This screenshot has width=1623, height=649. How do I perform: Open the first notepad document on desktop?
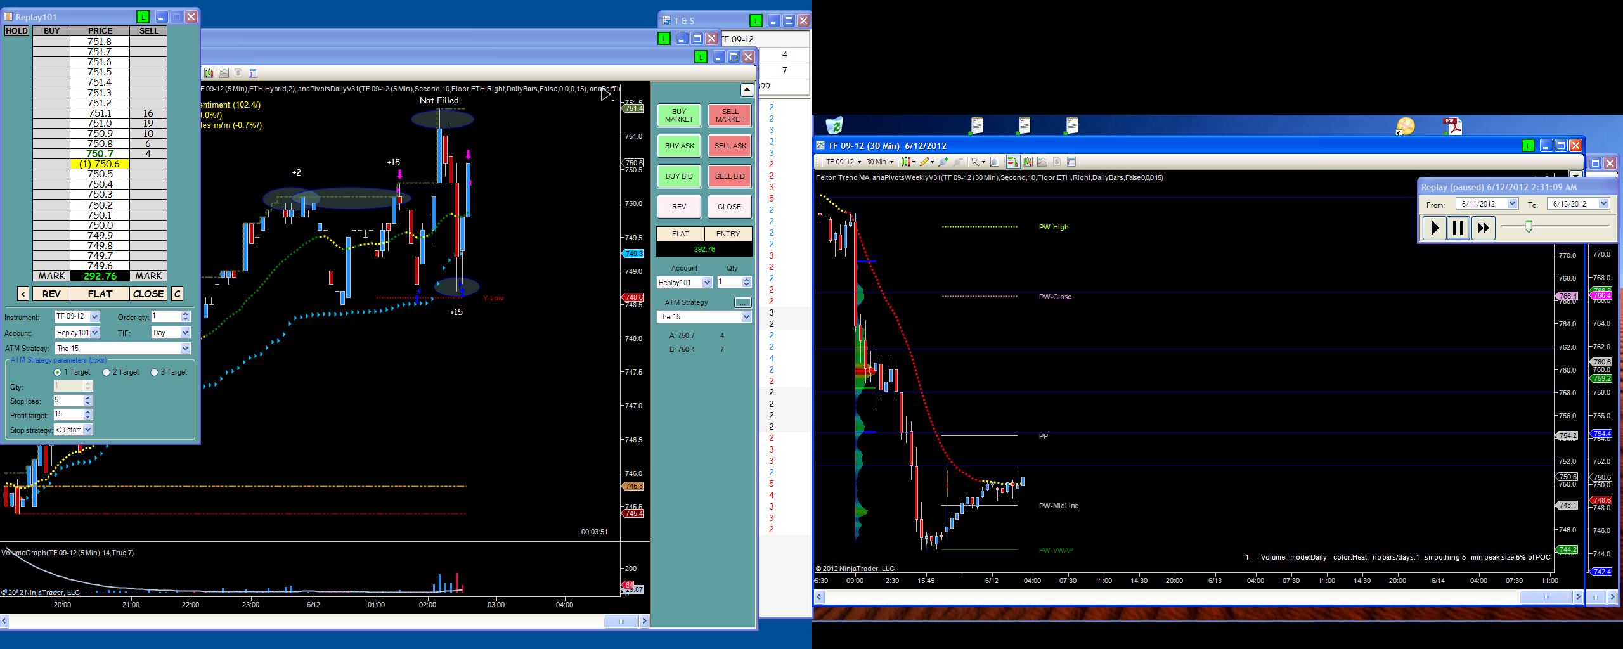pos(976,125)
